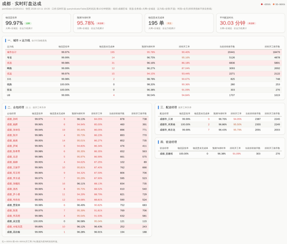Image resolution: width=287 pixels, height=244 pixels.
Task: Click the green badge beside 99.97%
Action: point(28,24)
